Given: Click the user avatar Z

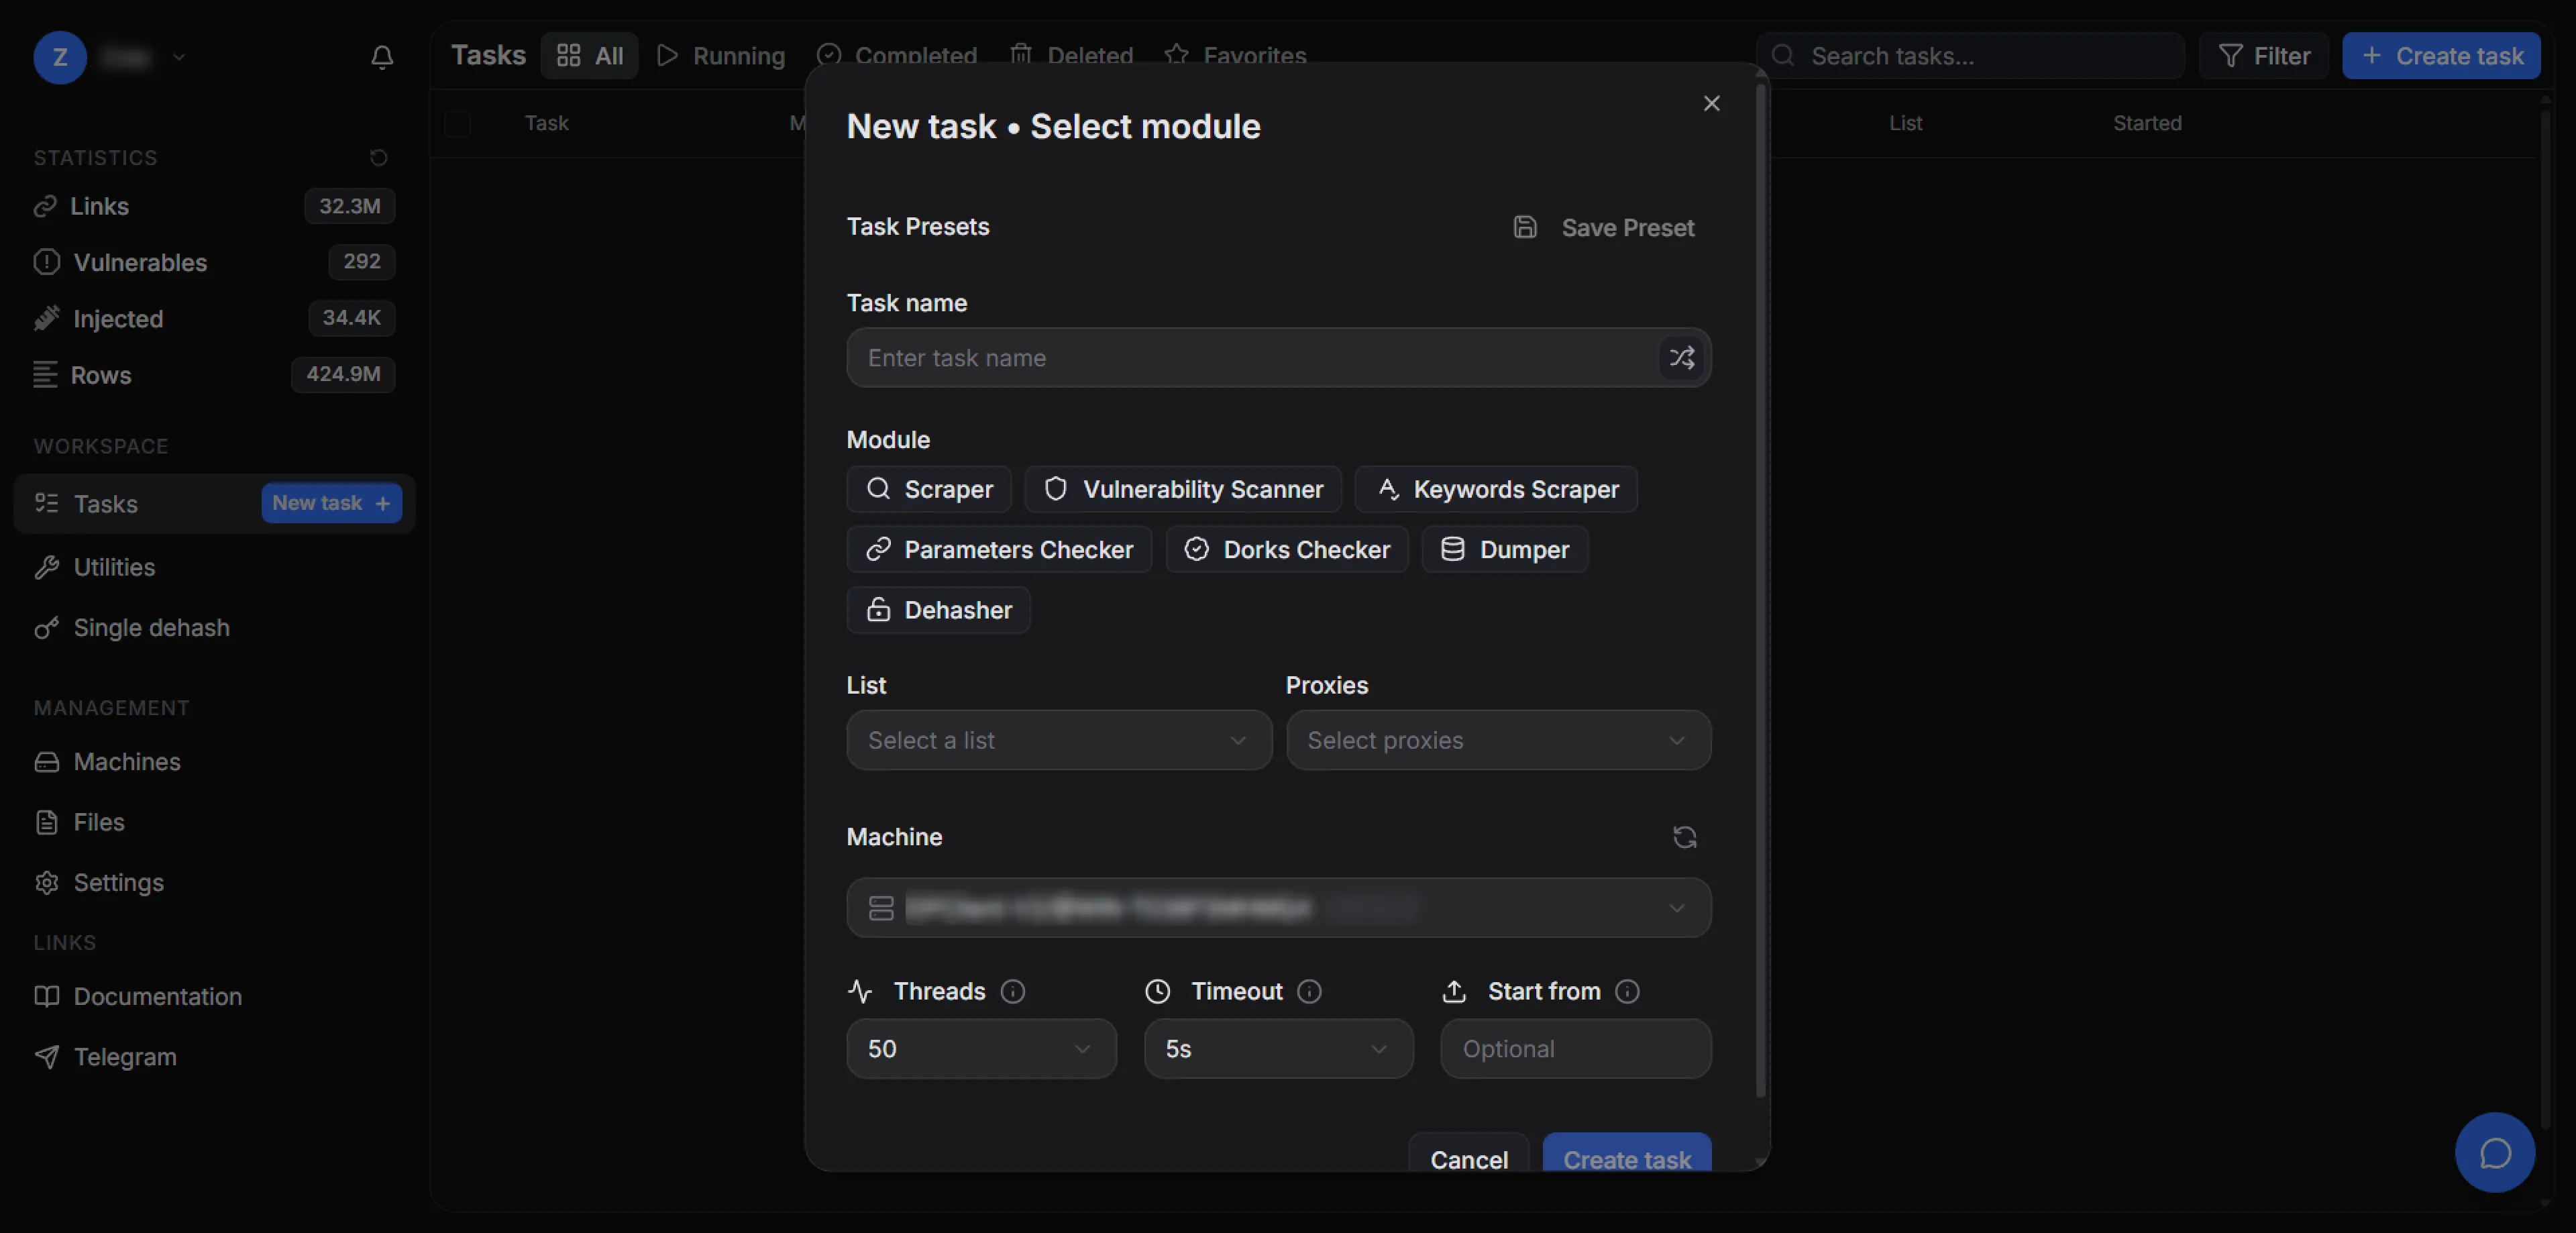Looking at the screenshot, I should tap(59, 57).
